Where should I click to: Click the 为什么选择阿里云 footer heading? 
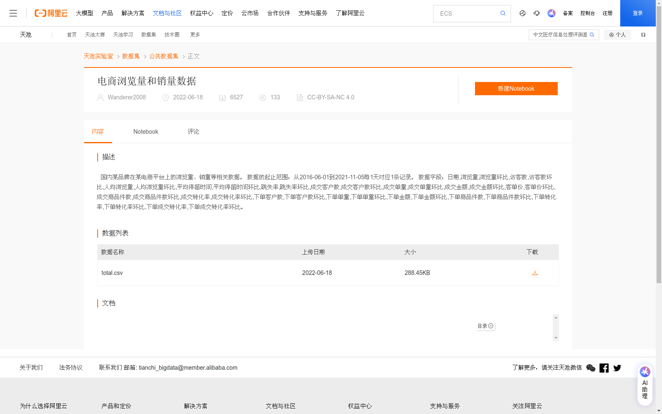[x=43, y=406]
